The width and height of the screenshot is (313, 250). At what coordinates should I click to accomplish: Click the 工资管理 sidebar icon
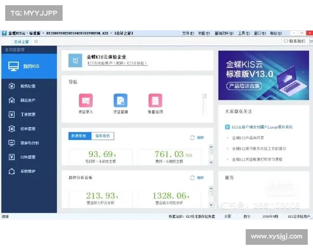click(11, 115)
